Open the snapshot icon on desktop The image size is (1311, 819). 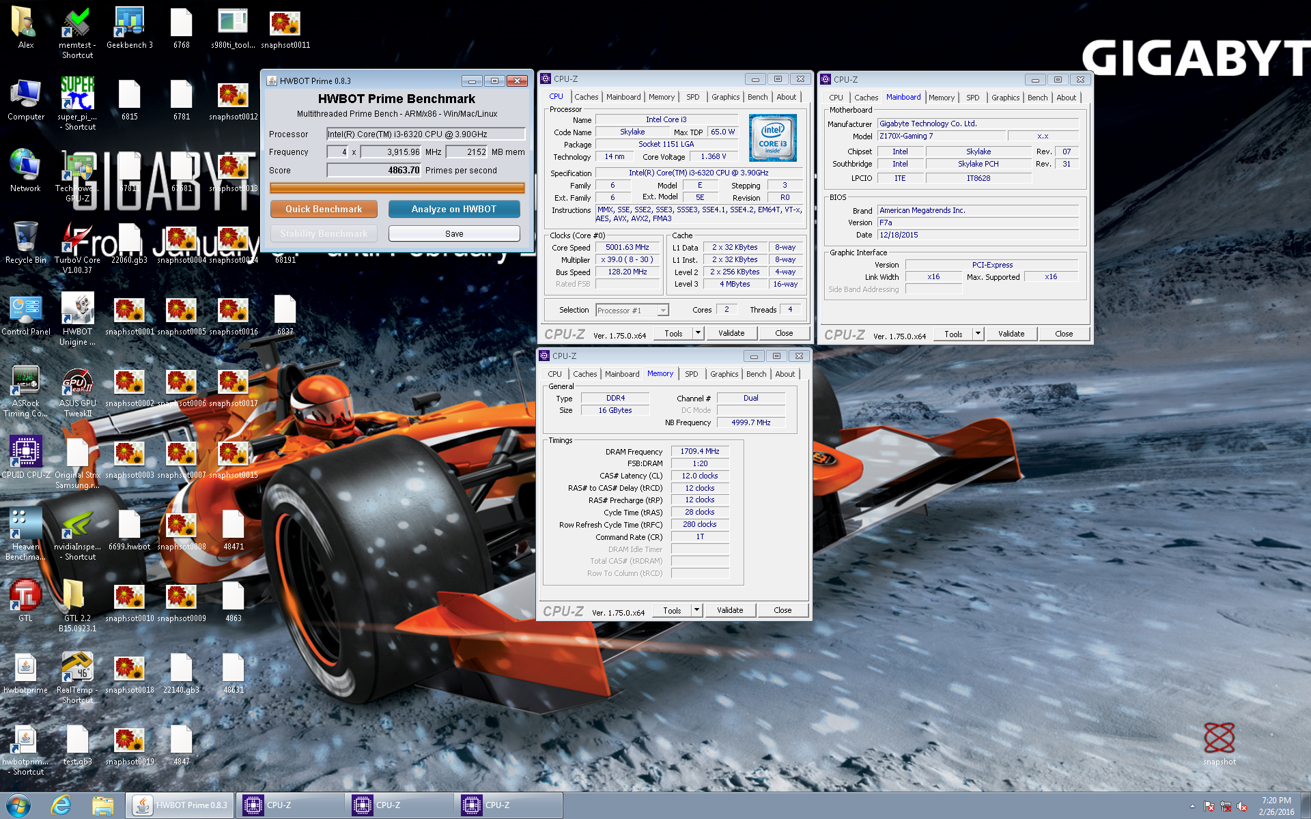[1219, 744]
